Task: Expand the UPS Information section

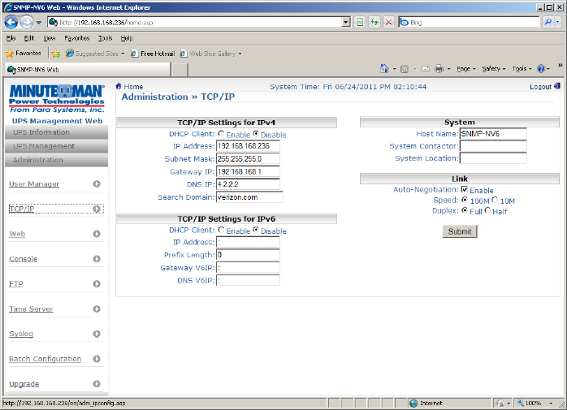Action: coord(56,132)
